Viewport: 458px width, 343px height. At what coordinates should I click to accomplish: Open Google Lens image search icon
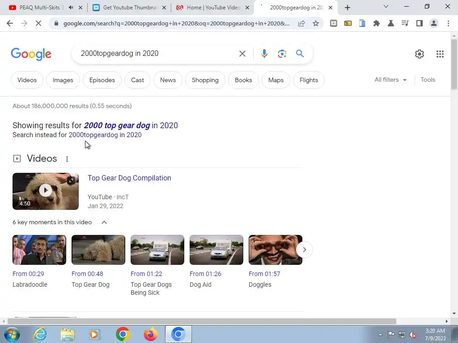point(282,54)
